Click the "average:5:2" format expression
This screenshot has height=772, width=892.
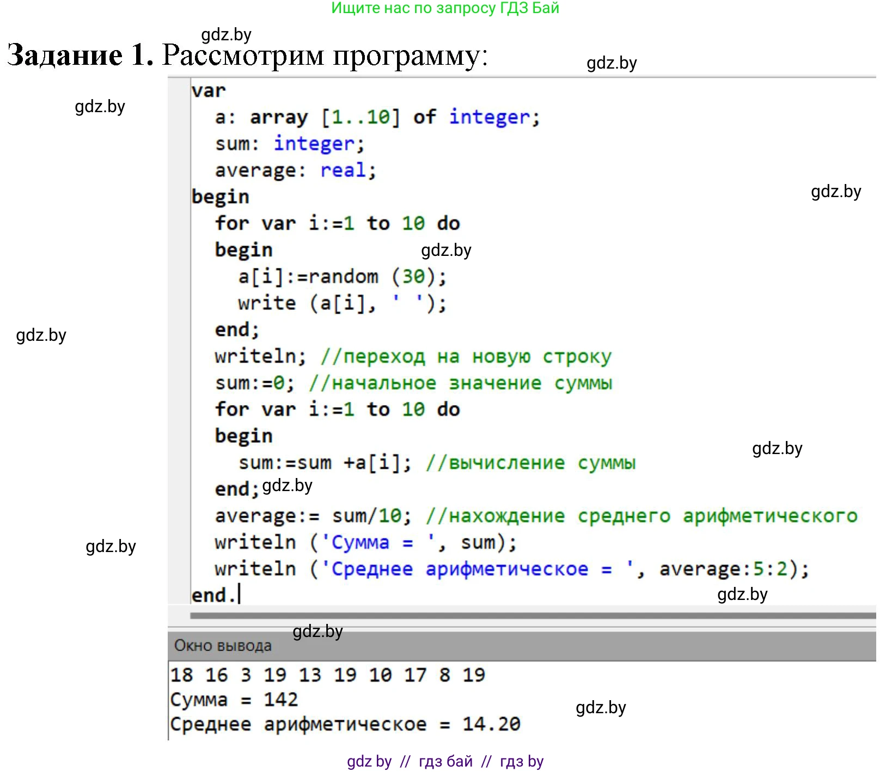(723, 569)
